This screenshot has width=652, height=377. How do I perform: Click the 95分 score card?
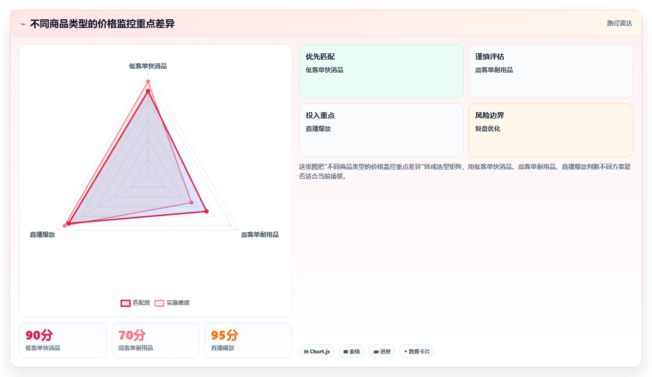(248, 340)
